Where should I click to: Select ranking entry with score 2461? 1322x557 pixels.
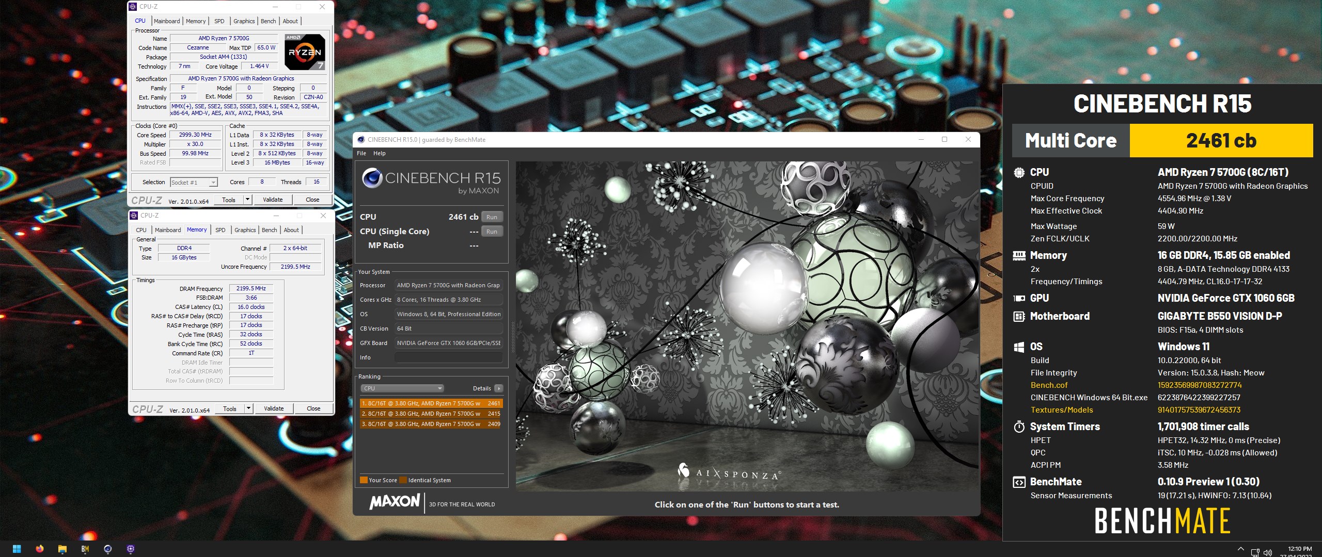431,403
